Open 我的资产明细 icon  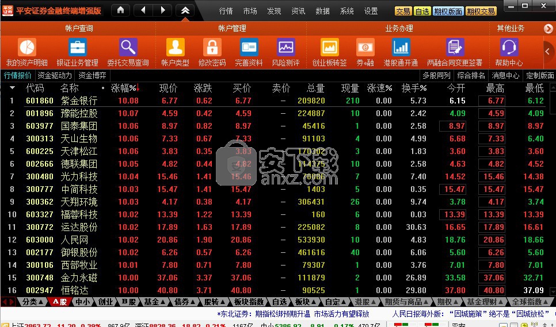pos(27,47)
